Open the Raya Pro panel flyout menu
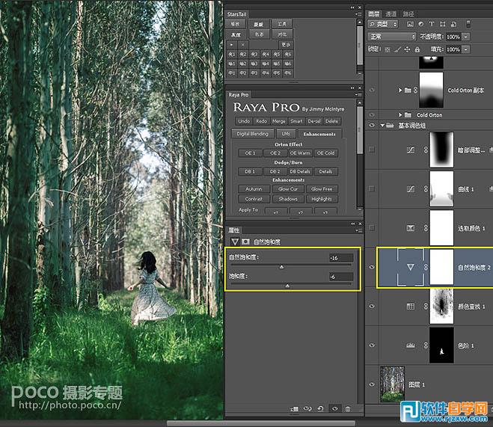Screen dimensions: 493x427 [x=358, y=94]
